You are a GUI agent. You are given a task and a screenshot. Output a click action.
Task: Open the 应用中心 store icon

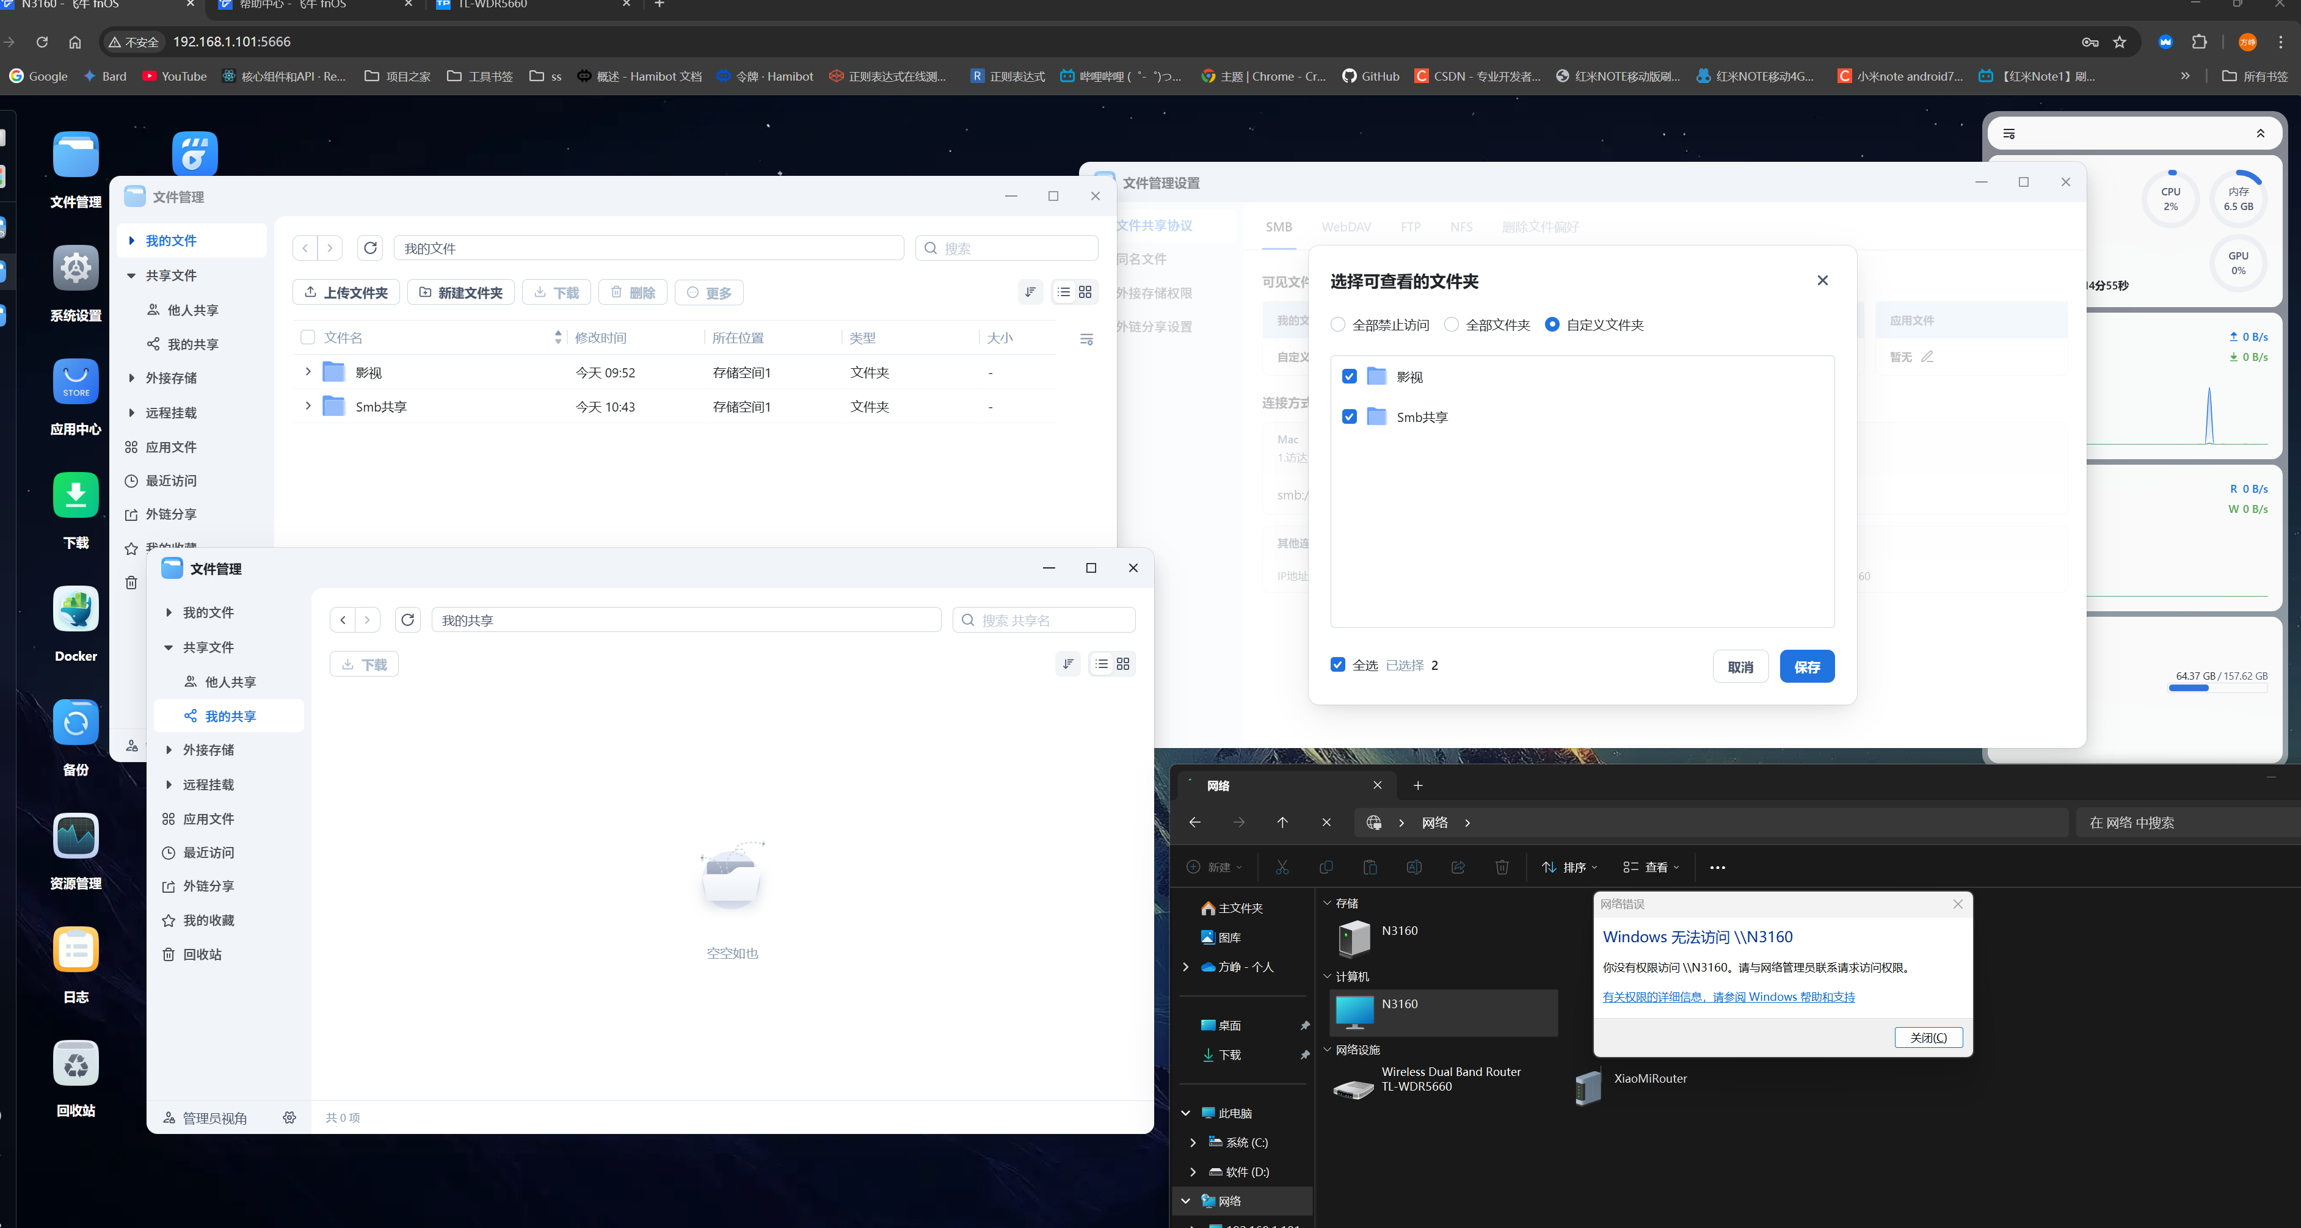76,382
